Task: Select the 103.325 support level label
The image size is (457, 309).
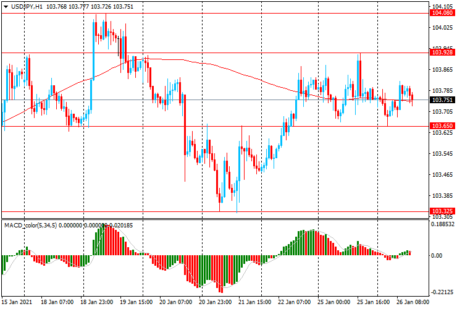Action: click(x=442, y=211)
